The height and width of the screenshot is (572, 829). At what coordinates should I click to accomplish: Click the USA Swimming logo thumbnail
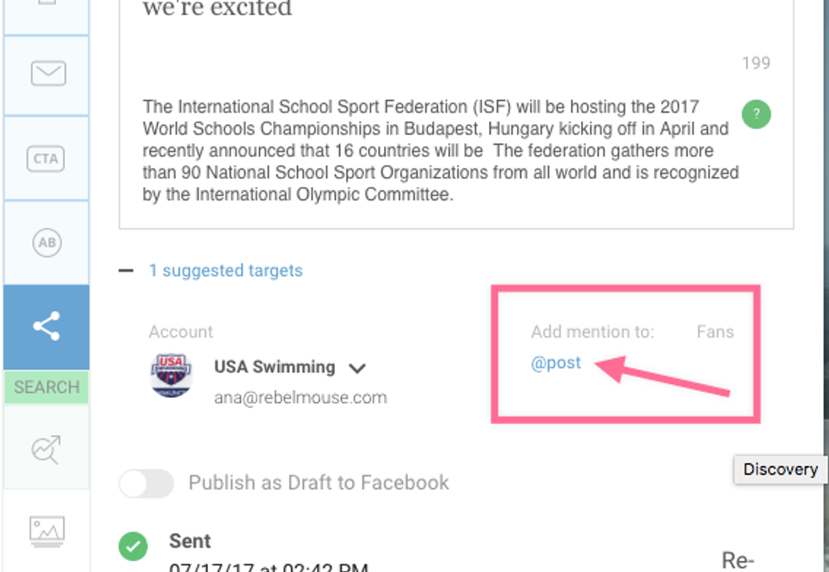pos(172,374)
